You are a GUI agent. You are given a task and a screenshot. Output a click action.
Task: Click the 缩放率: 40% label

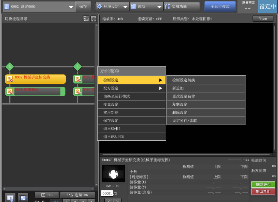point(113,19)
